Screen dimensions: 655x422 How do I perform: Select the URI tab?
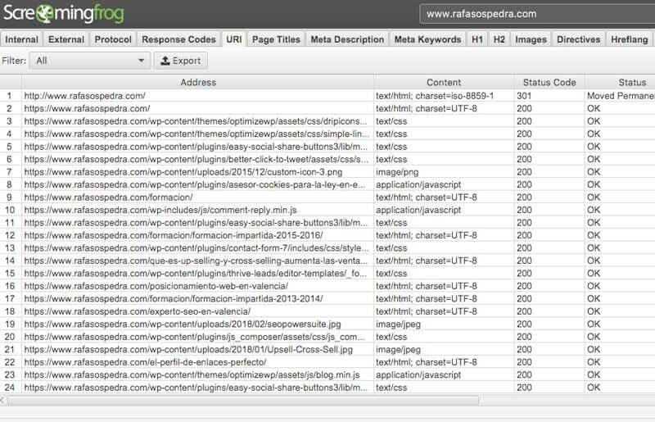(x=234, y=39)
